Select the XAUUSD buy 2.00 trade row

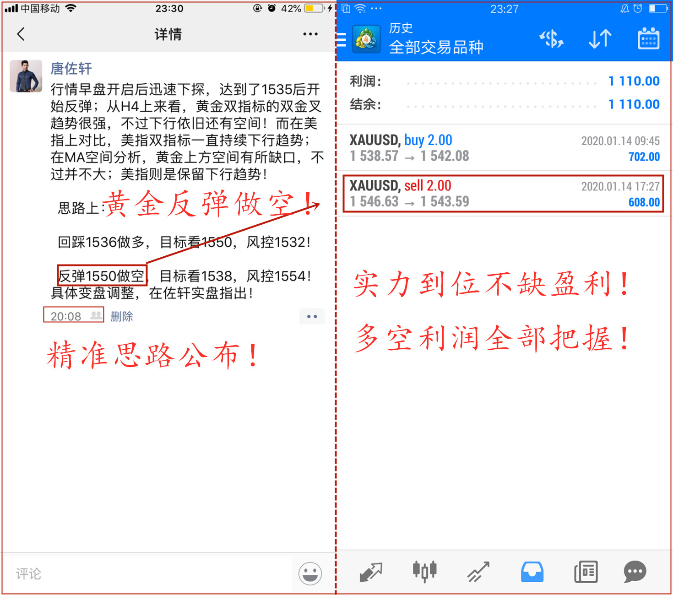pos(505,148)
